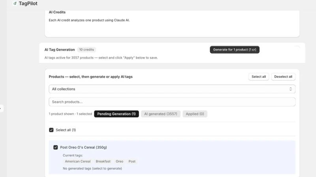This screenshot has height=177, width=316.
Task: Click the Deselect all button
Action: point(283,77)
